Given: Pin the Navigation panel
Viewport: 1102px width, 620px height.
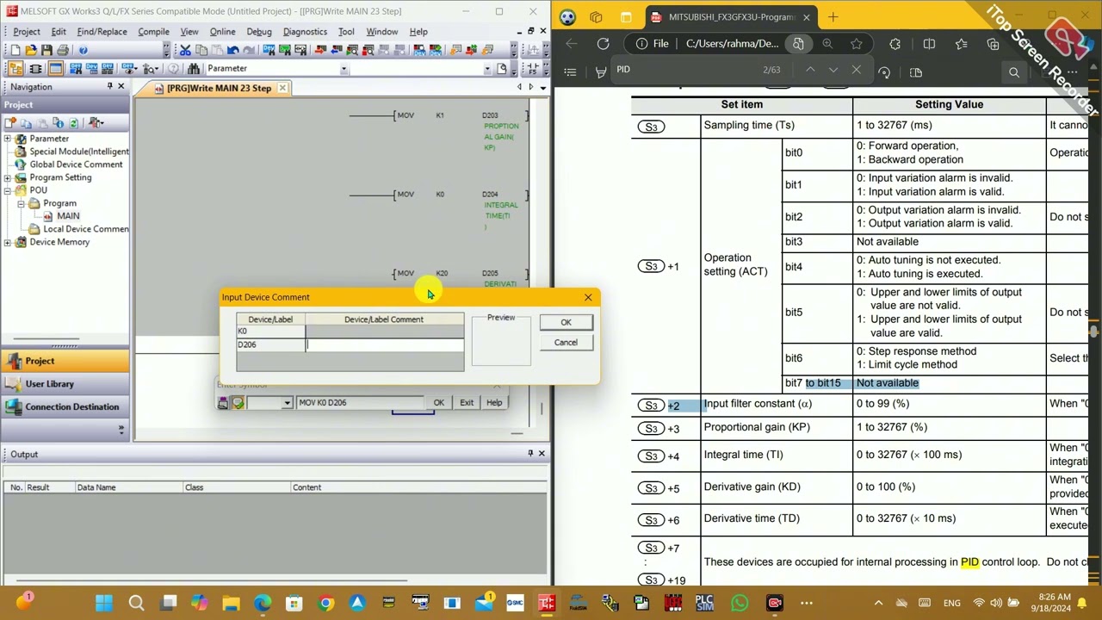Looking at the screenshot, I should (109, 86).
